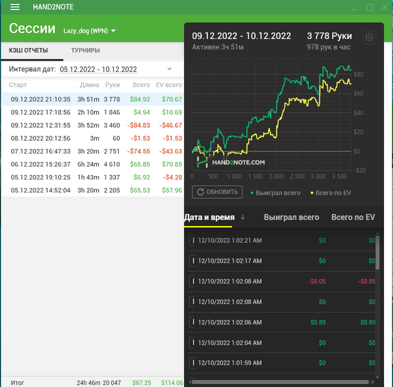Viewport: 393px width, 387px height.
Task: Click the hand icon beside 1:02:06 AM row
Action: (x=192, y=322)
